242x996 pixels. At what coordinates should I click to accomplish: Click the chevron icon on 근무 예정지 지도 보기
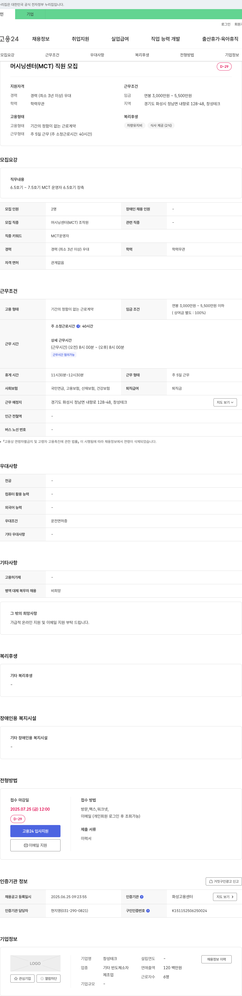pos(232,402)
